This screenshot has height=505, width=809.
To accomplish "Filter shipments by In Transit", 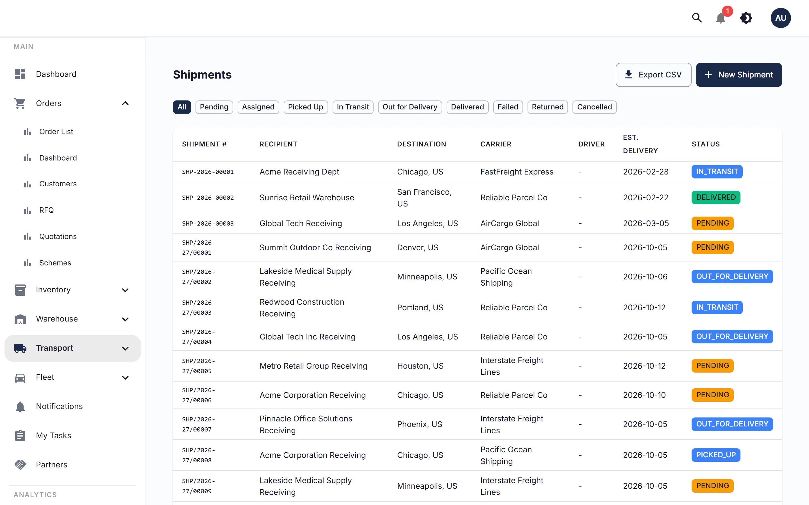I will point(353,107).
